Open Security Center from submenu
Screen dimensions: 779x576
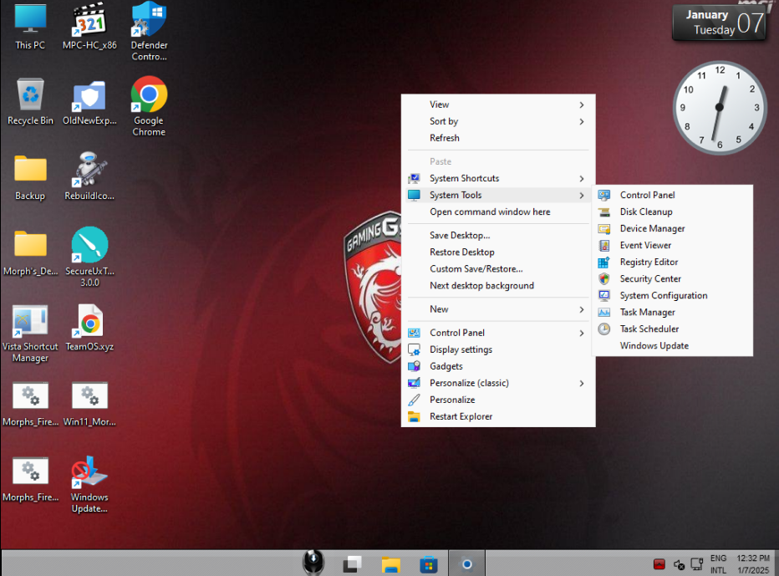pos(672,279)
